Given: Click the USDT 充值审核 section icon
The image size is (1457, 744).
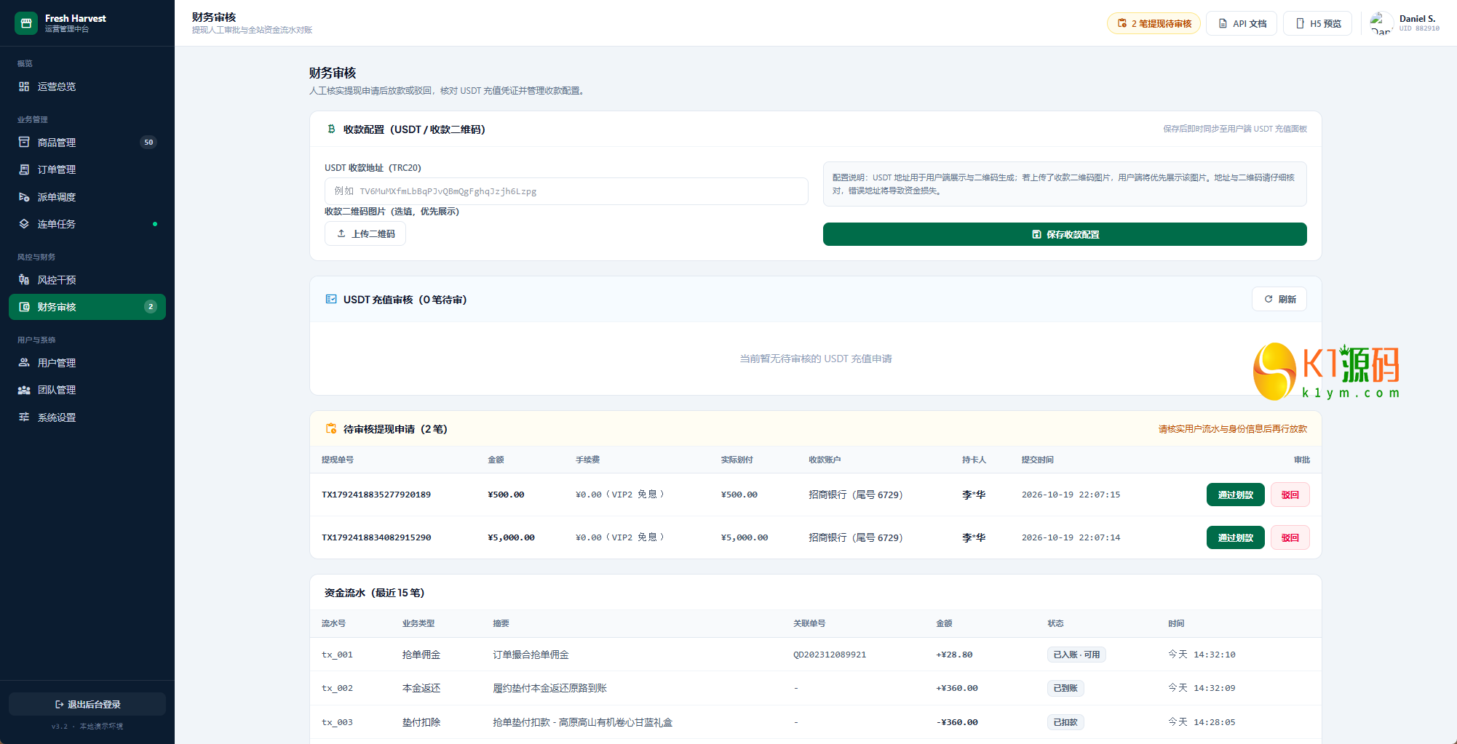Looking at the screenshot, I should 331,299.
